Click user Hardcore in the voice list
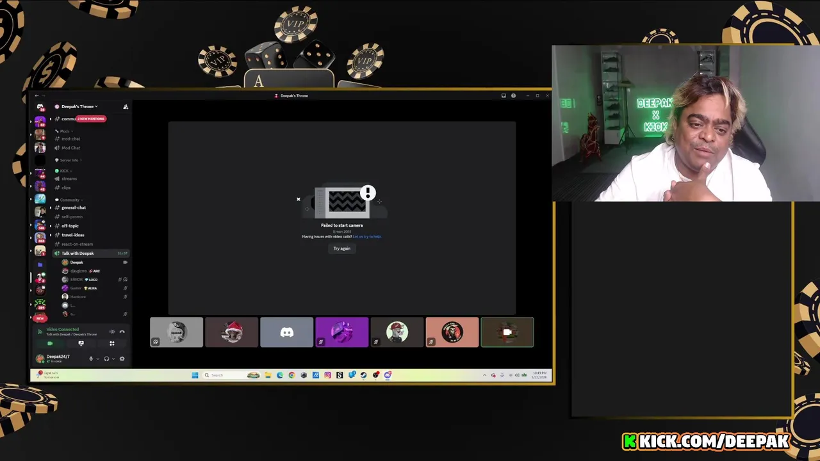Screen dimensions: 820x461 [78, 297]
